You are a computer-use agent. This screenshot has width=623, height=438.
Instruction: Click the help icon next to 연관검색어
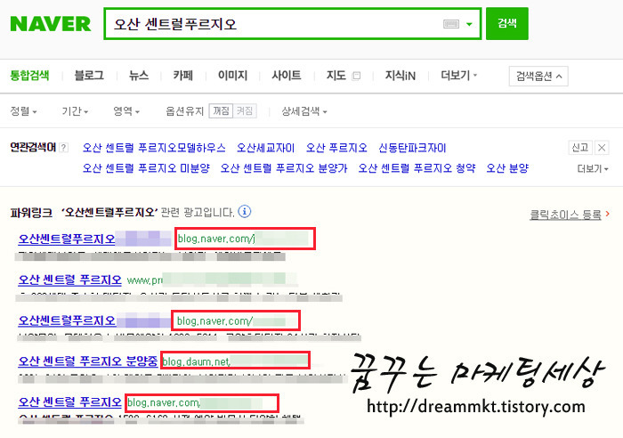click(x=63, y=148)
